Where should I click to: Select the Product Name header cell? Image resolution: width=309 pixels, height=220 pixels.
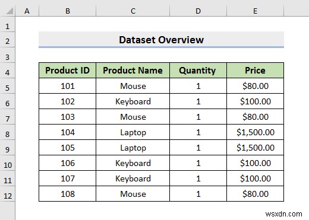tap(133, 71)
